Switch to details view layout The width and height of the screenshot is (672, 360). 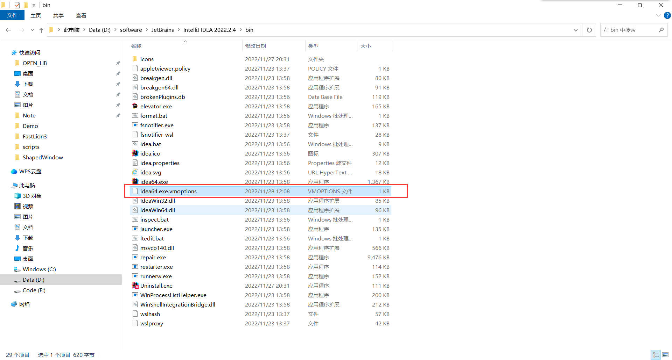click(x=656, y=355)
